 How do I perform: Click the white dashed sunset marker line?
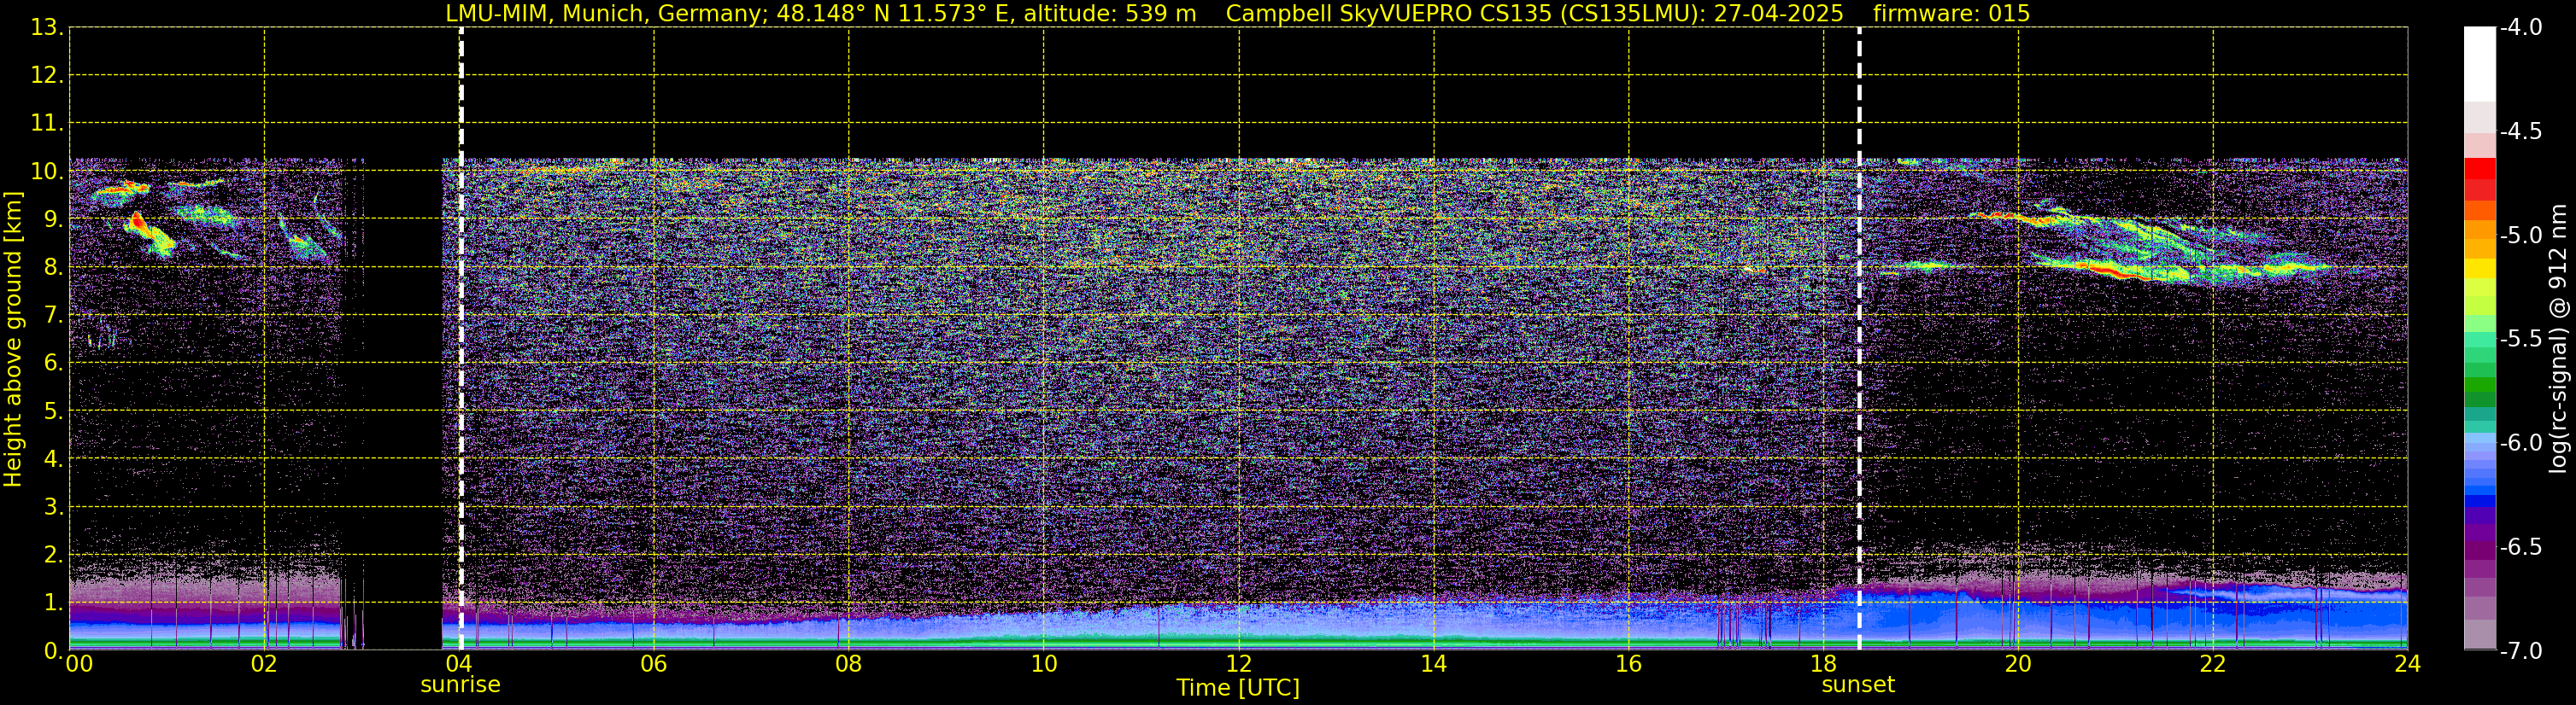tap(1859, 339)
